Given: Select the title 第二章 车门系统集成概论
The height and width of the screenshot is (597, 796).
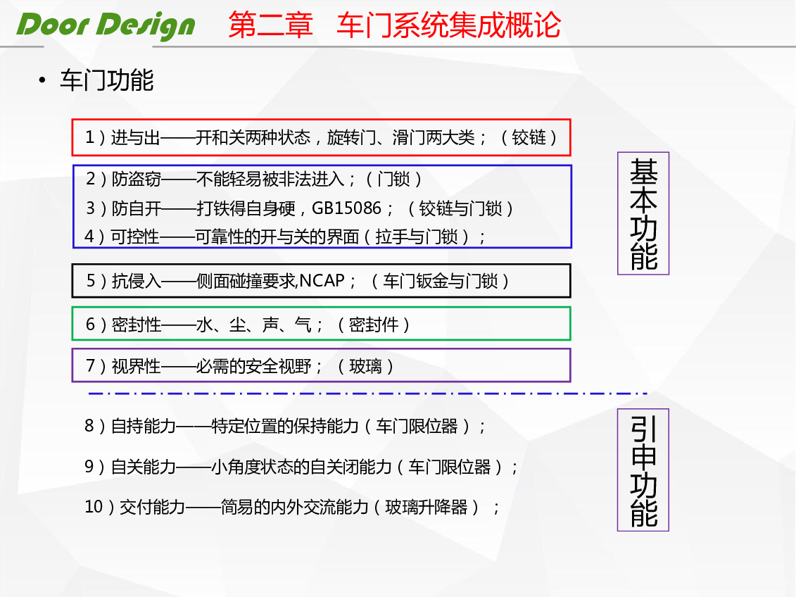Looking at the screenshot, I should (x=394, y=25).
